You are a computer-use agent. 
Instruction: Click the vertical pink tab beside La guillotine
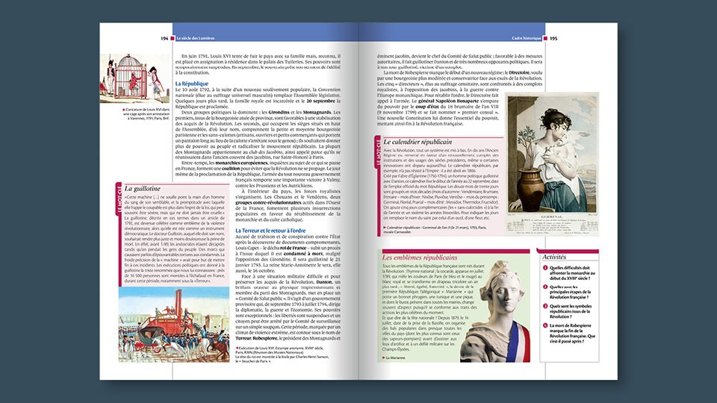tap(119, 199)
